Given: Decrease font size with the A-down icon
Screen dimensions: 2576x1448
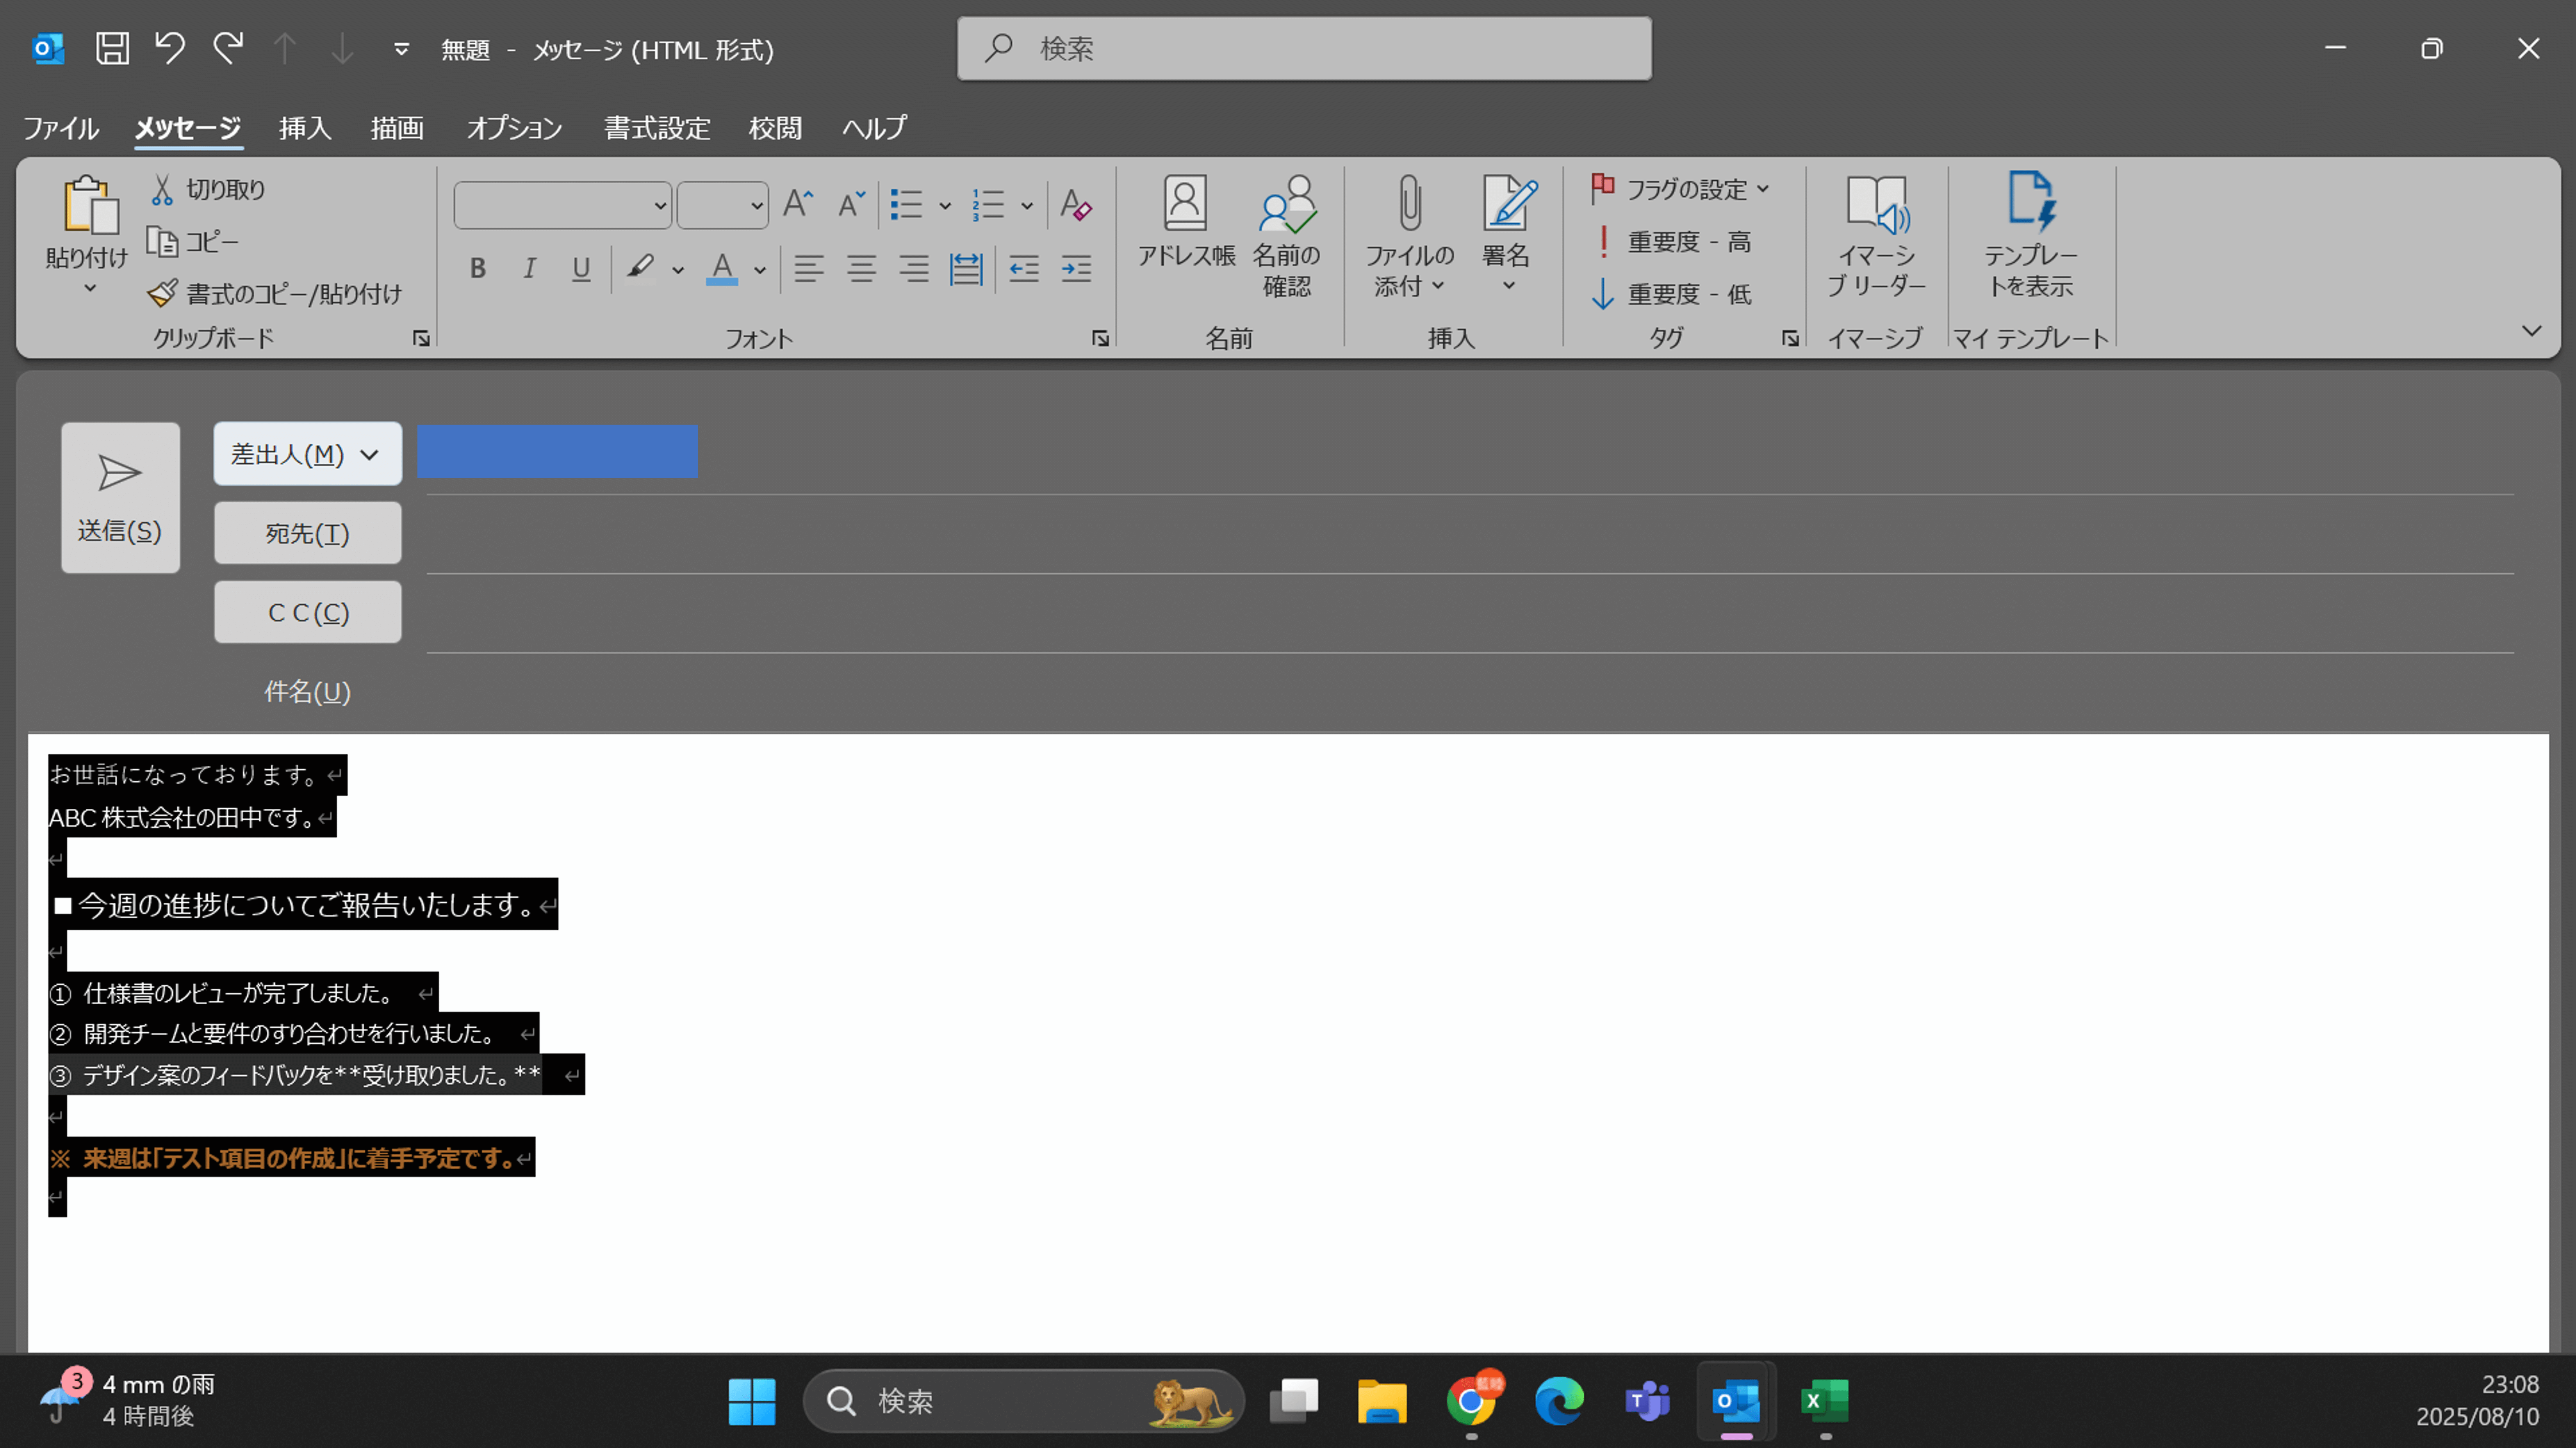Looking at the screenshot, I should (851, 204).
